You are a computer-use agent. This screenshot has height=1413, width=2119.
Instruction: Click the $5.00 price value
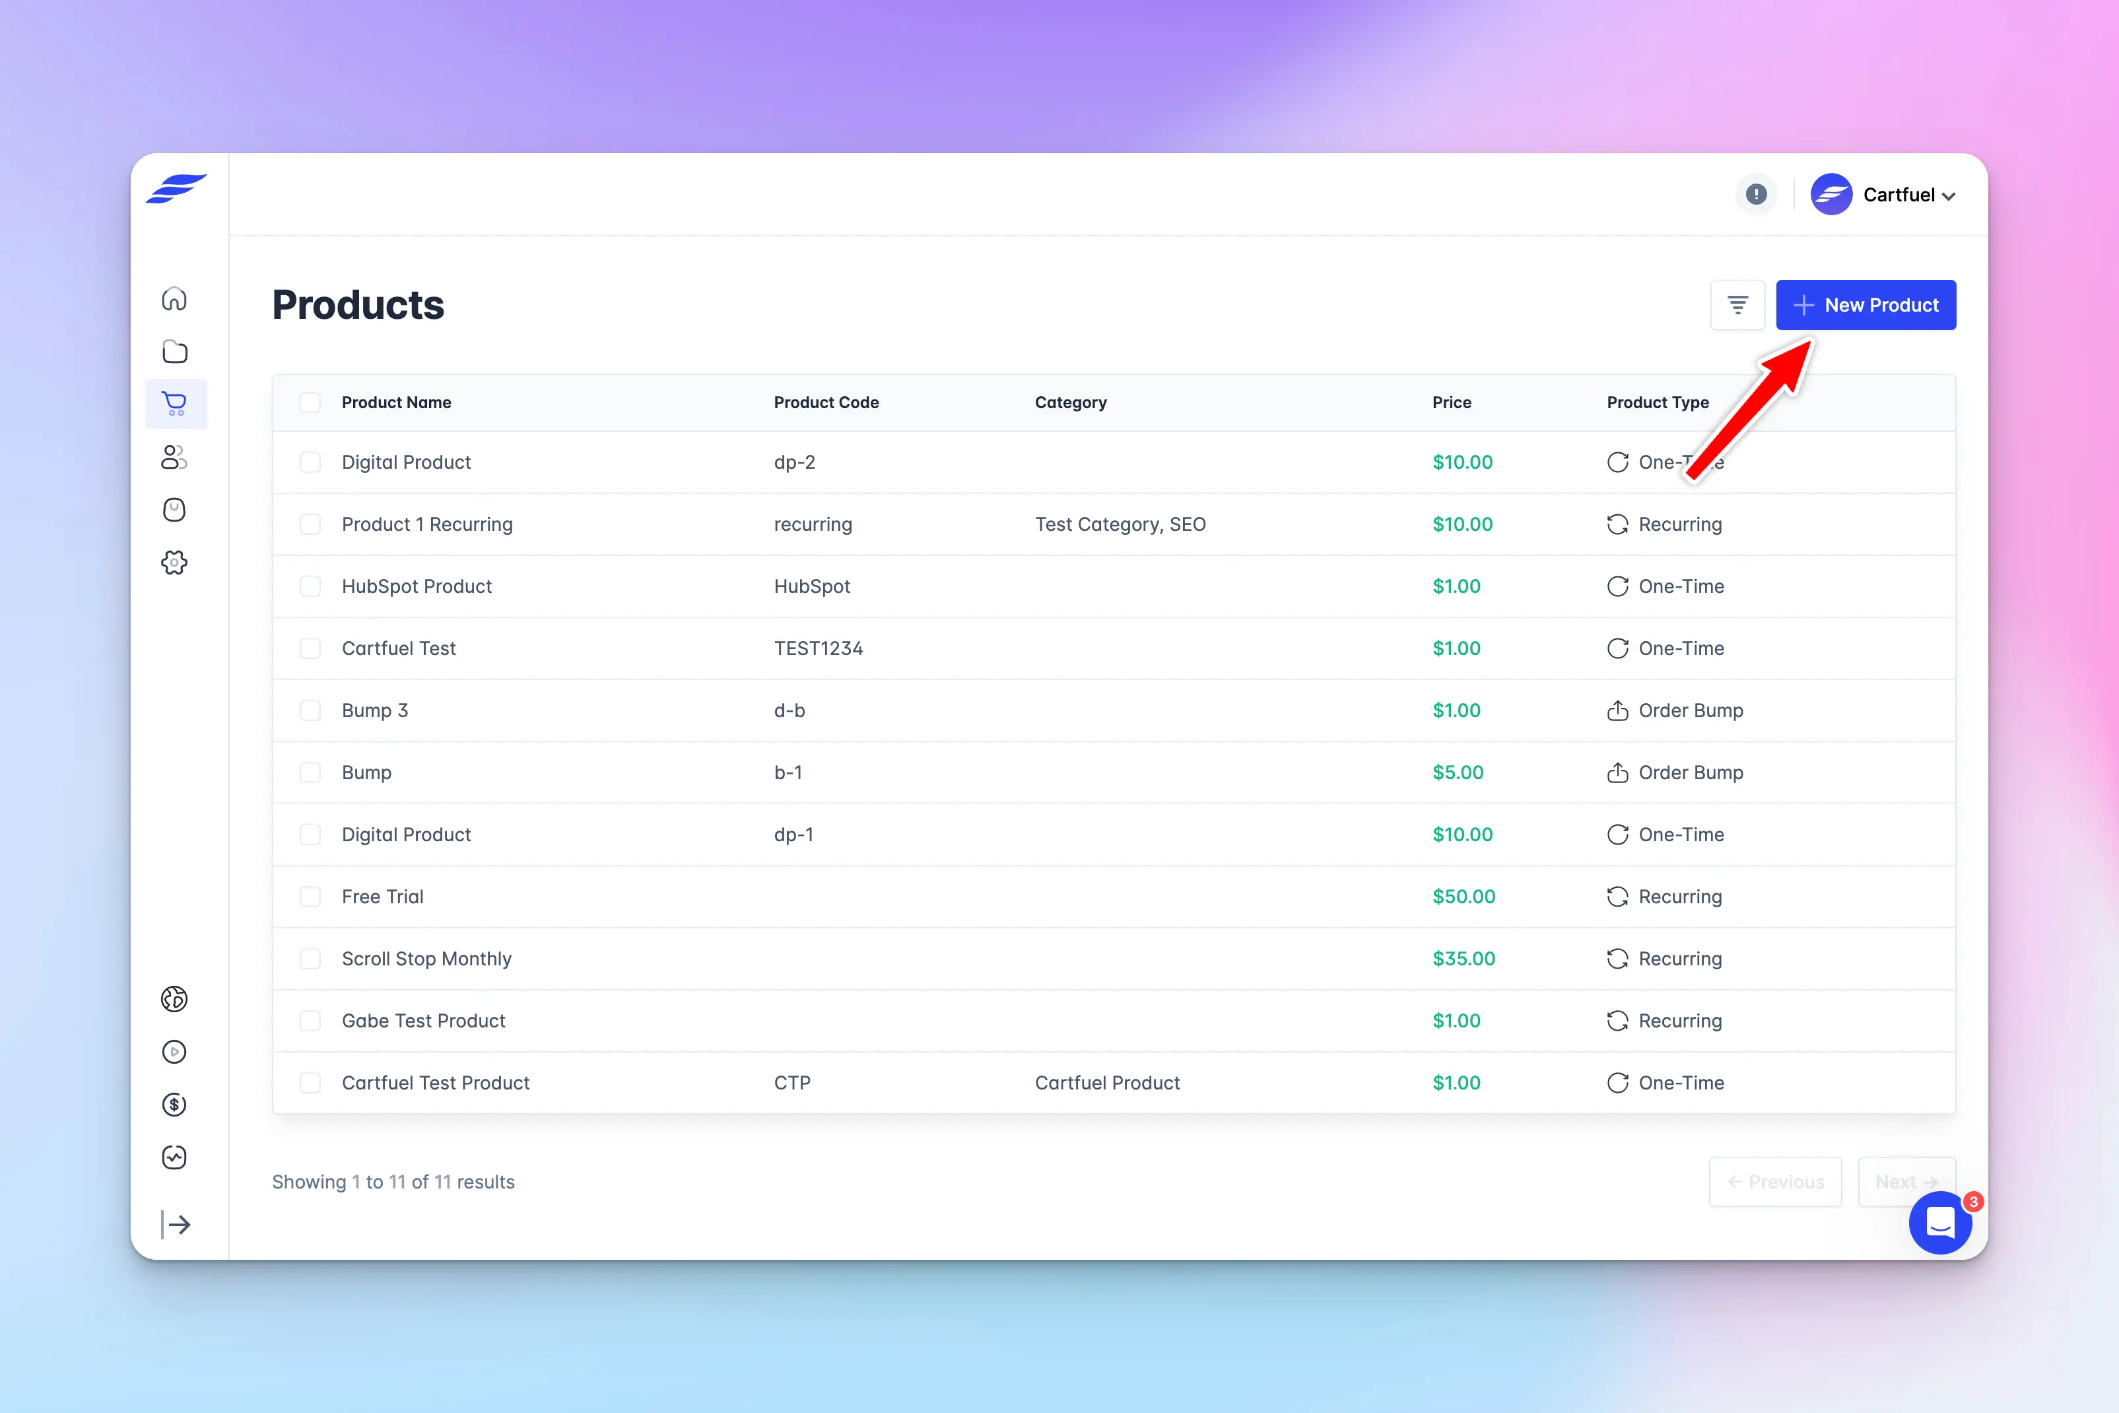(1458, 773)
